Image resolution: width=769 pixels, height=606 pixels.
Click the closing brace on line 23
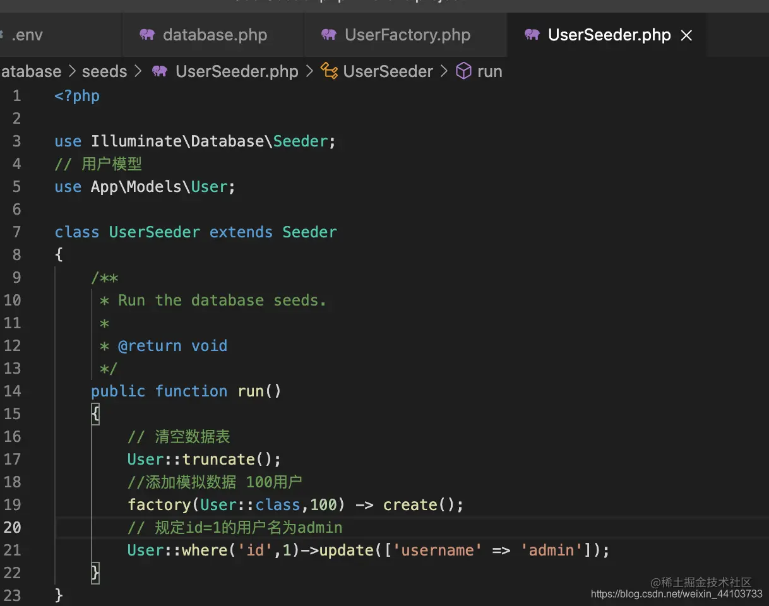pyautogui.click(x=59, y=596)
